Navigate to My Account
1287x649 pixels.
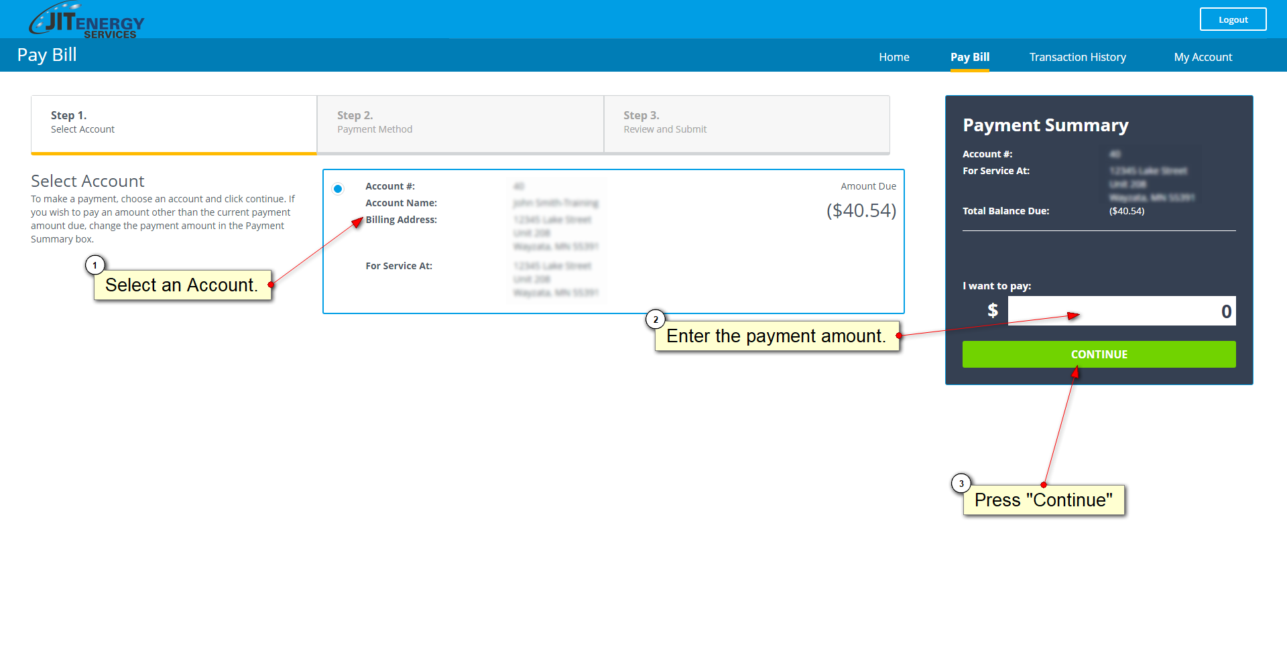pos(1203,57)
